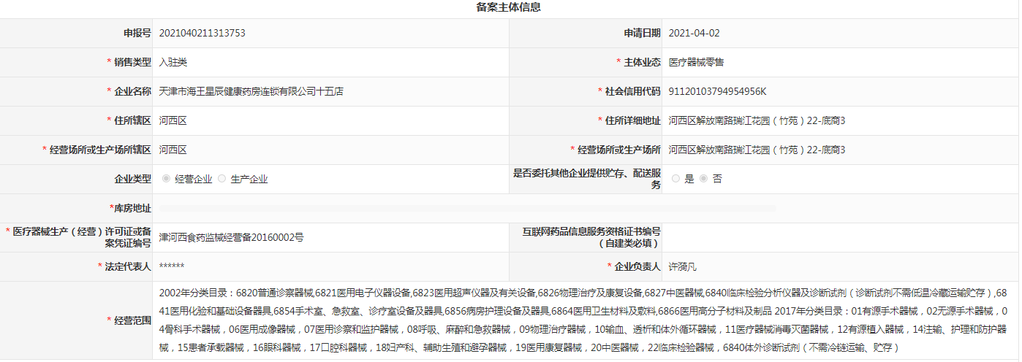The height and width of the screenshot is (362, 1022).
Task: Click the 经营范围 label
Action: (x=132, y=320)
